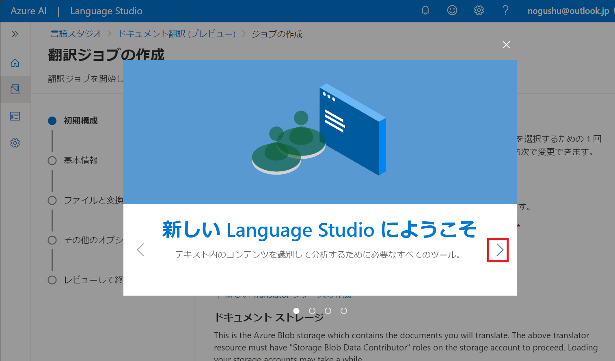615x361 pixels.
Task: Open the help question mark icon
Action: (505, 11)
